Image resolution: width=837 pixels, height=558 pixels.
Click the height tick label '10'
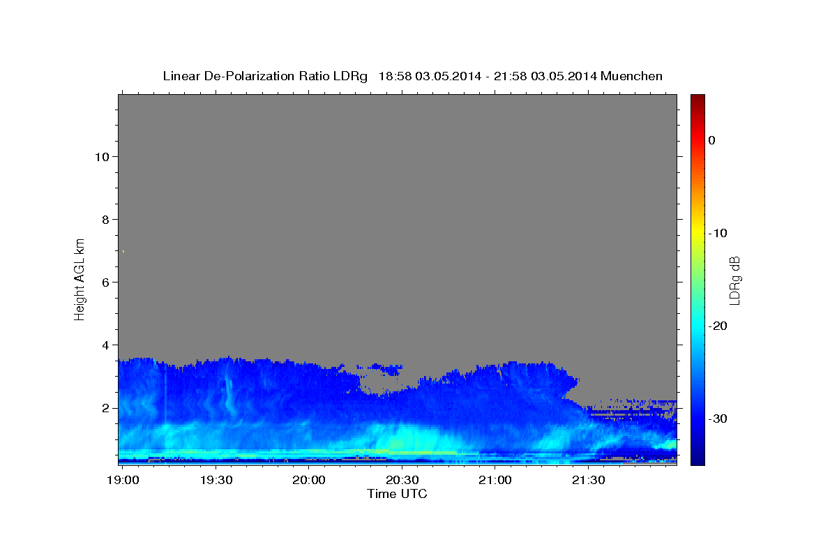pyautogui.click(x=102, y=157)
